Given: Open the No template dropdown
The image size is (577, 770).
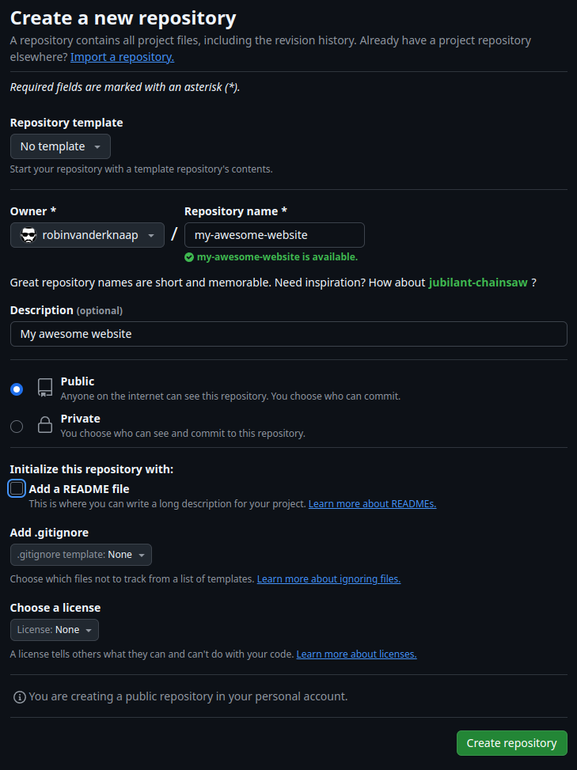Looking at the screenshot, I should click(60, 146).
